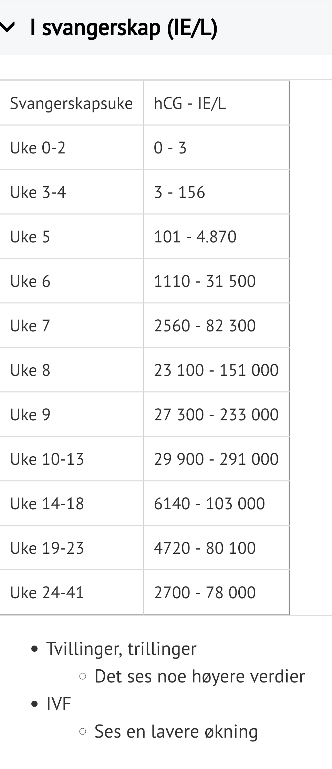Click the Uke 14-18 row label
The width and height of the screenshot is (332, 769).
pos(47,504)
